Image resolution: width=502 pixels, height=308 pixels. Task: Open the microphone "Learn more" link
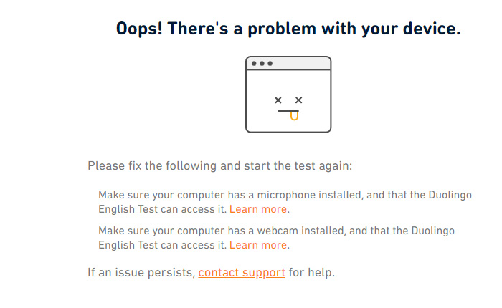pos(258,209)
